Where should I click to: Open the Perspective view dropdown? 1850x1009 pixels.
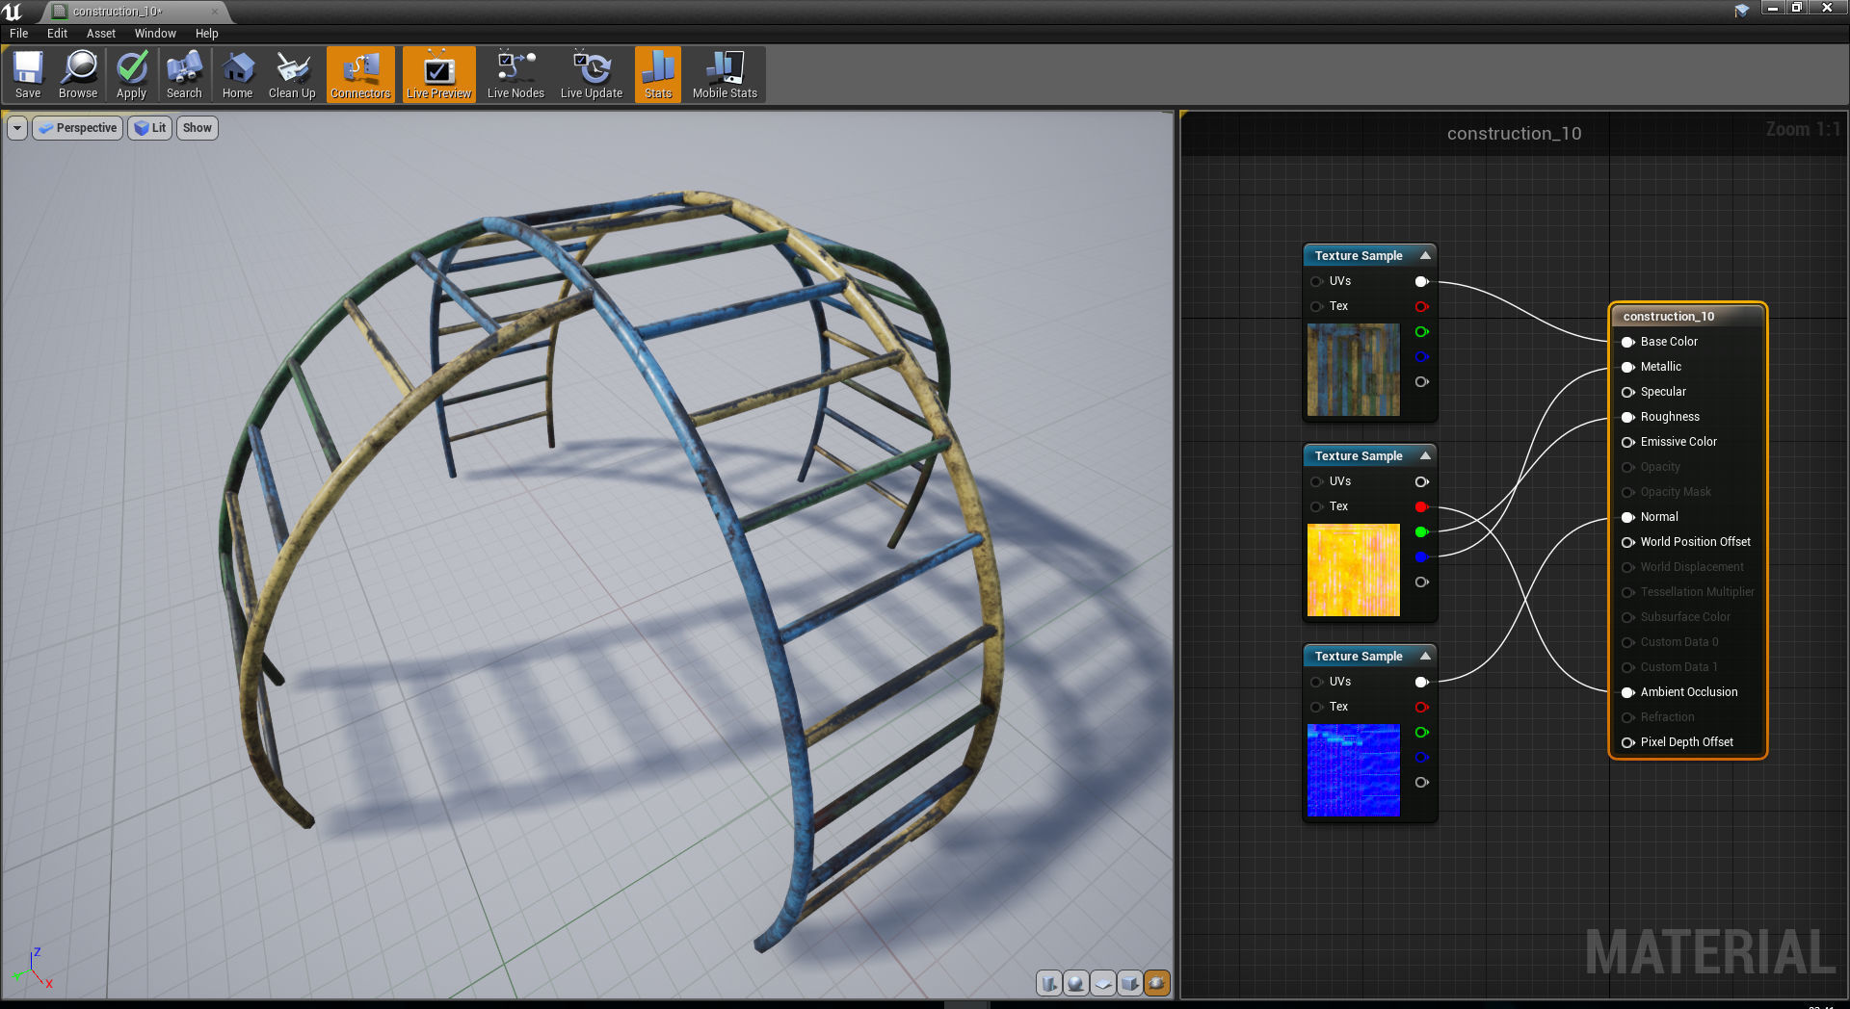tap(78, 128)
